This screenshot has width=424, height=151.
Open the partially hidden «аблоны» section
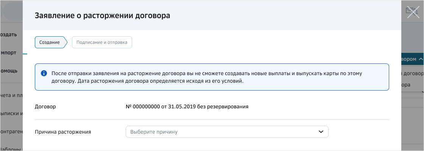click(x=11, y=149)
